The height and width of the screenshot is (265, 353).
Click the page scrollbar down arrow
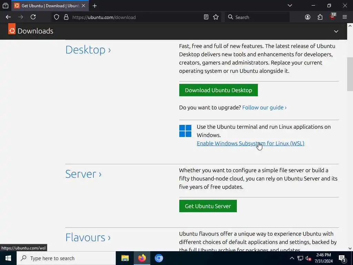coord(350,248)
